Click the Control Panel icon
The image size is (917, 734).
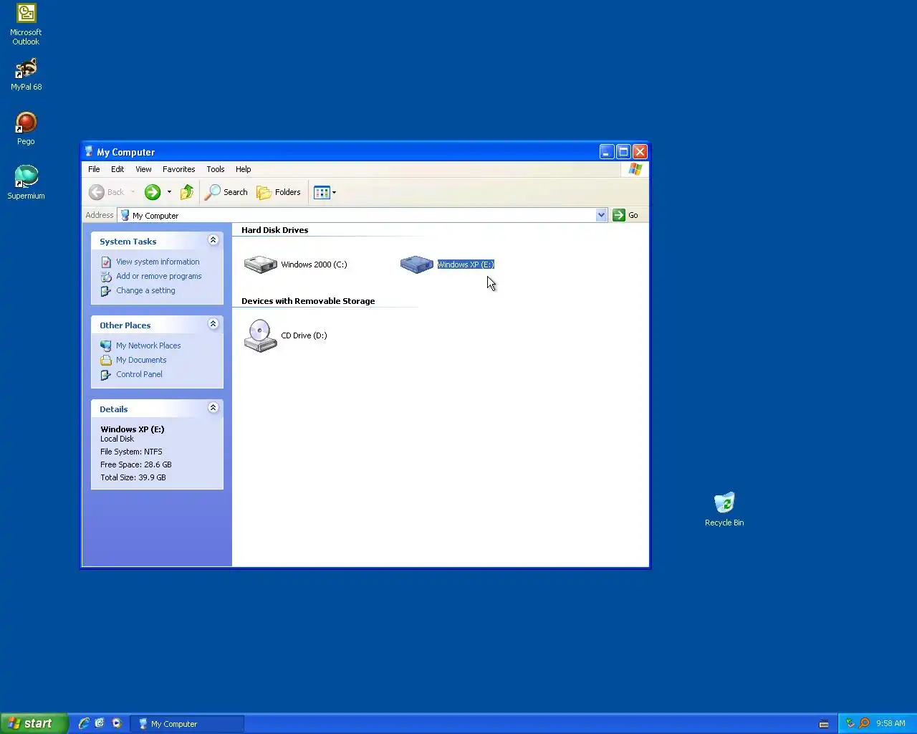[x=106, y=375]
